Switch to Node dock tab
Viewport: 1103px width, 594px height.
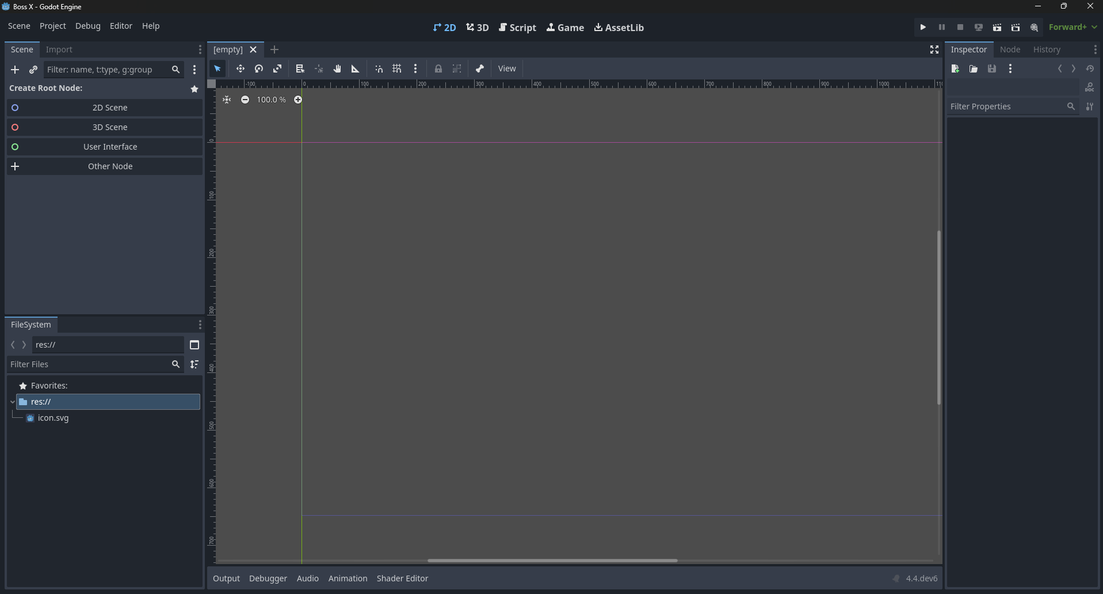[x=1010, y=49]
